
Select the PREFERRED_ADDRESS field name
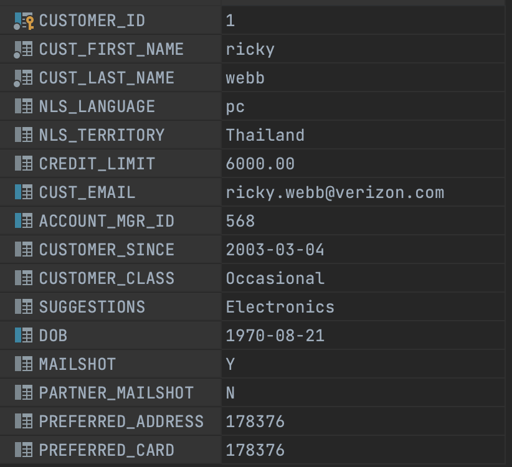click(121, 422)
